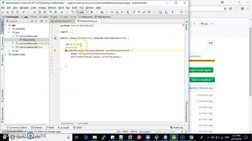Toggle the Structure tool window button

(x=2, y=43)
